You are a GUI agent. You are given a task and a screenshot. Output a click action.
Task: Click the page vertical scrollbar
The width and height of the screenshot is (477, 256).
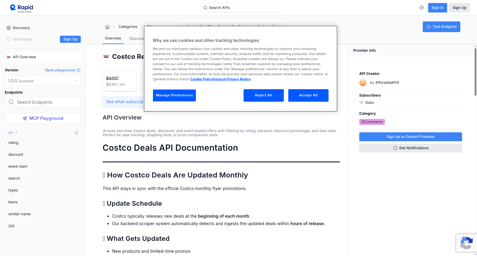tap(476, 71)
